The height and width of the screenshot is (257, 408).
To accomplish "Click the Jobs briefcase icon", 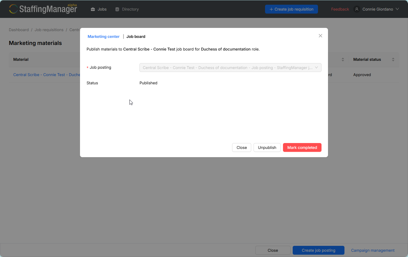I will click(x=93, y=9).
